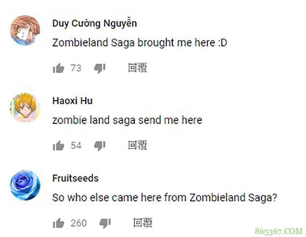
Task: Dislike Haoxi Hu's comment
Action: pos(100,146)
